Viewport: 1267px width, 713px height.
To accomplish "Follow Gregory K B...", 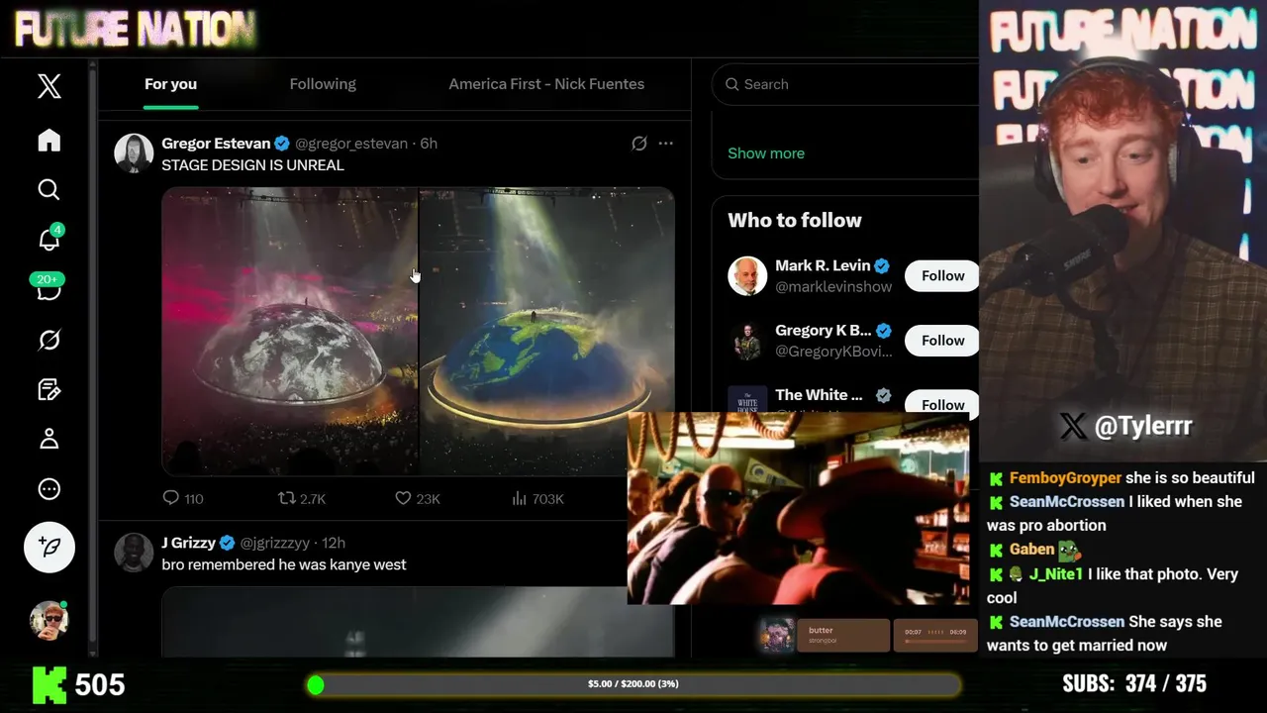I will tap(942, 341).
